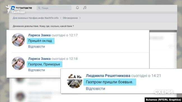Reply to the Пришёл оклад comment
The image size is (182, 102).
coord(36,47)
